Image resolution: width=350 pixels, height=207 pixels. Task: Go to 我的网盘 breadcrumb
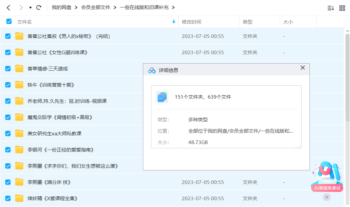[61, 7]
